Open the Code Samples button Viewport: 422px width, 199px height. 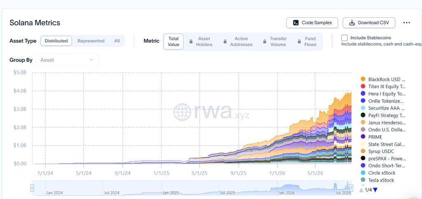pyautogui.click(x=312, y=23)
